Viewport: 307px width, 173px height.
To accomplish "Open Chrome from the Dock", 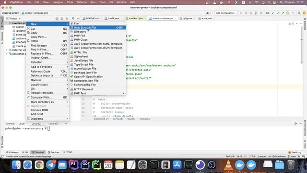I will (x=39, y=165).
